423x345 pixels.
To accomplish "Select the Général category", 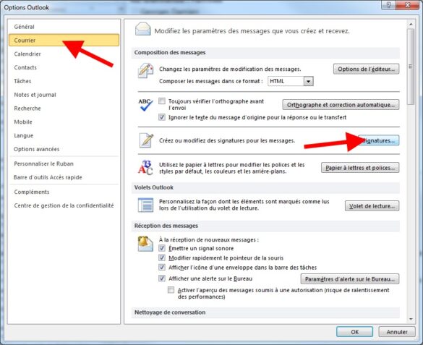I will pos(64,27).
